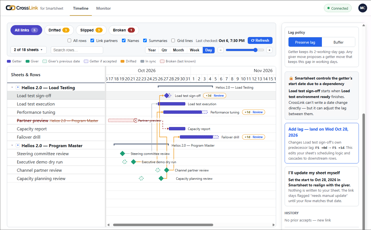371x230 pixels.
Task: Refresh the link status
Action: pyautogui.click(x=260, y=41)
